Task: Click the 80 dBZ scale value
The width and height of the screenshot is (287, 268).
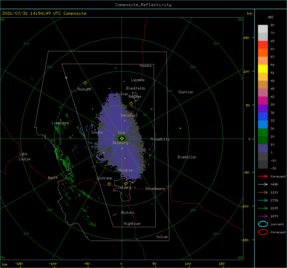Action: pos(272,25)
